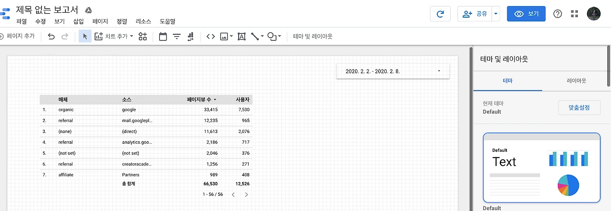Click the user account avatar

point(594,14)
